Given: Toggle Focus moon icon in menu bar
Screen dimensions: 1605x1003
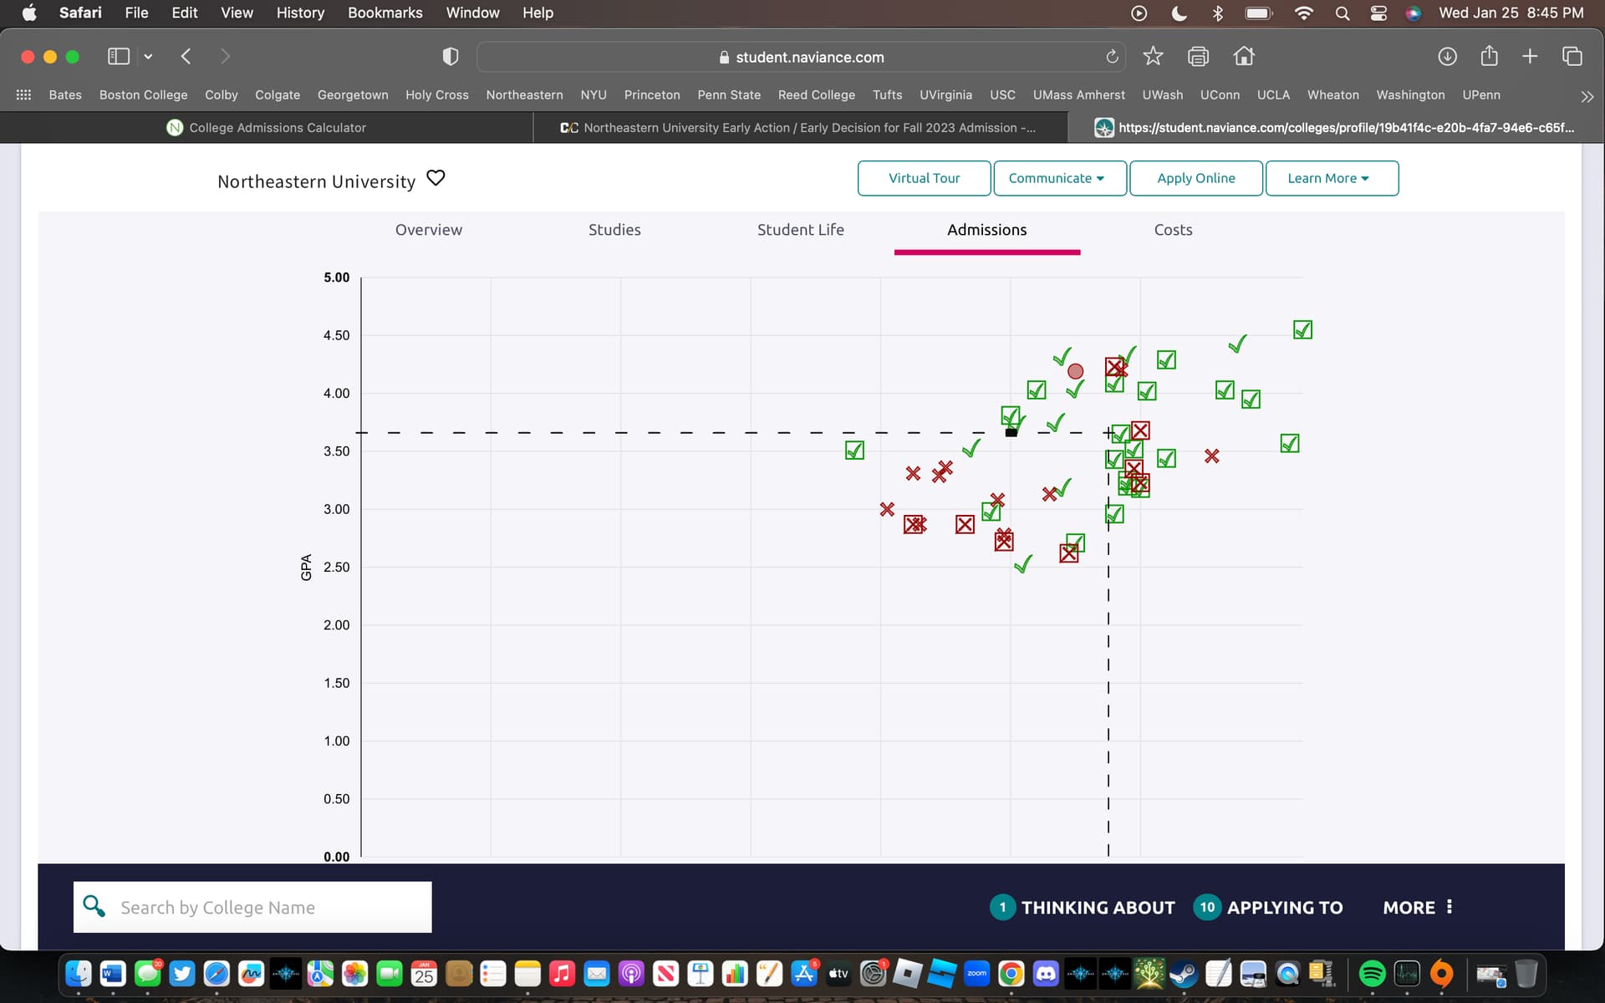Looking at the screenshot, I should [1179, 13].
